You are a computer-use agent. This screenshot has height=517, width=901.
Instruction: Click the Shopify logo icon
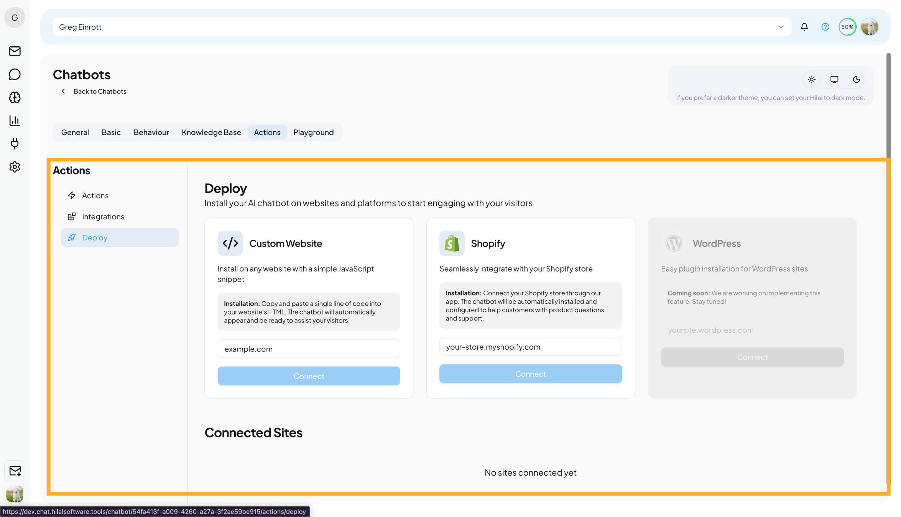point(452,243)
